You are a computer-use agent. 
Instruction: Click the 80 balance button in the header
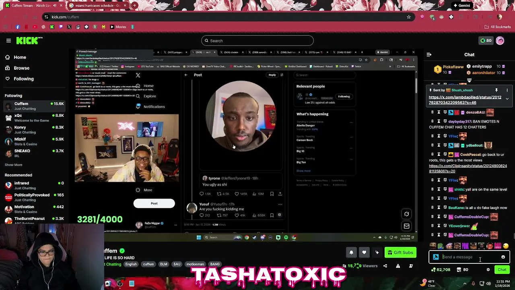point(486,41)
